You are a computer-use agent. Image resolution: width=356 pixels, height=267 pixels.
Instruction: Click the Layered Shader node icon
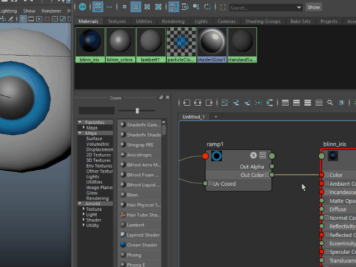[x=122, y=235]
